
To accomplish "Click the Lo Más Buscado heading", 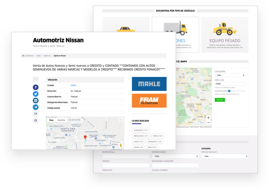I will tap(140, 121).
